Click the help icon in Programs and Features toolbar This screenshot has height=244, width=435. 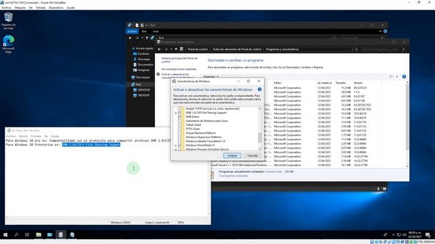[404, 77]
